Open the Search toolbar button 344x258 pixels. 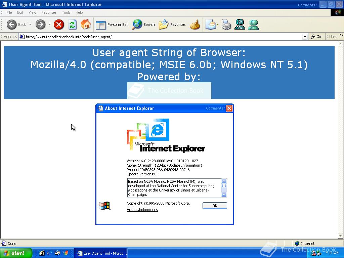coord(143,25)
